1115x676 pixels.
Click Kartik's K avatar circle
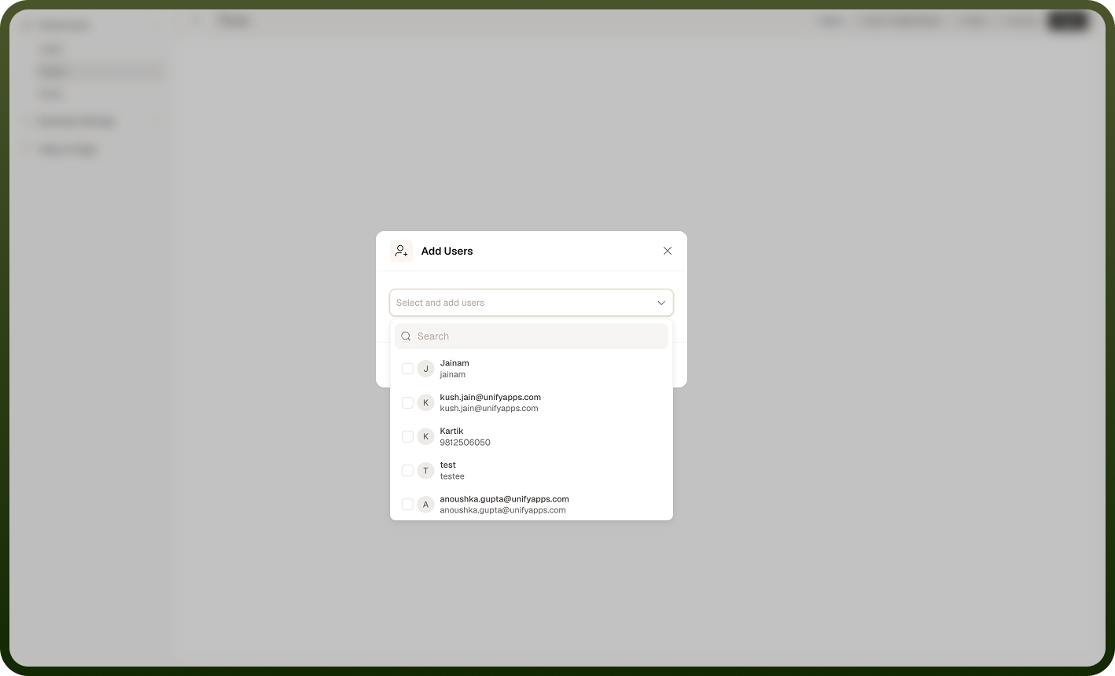pyautogui.click(x=426, y=436)
